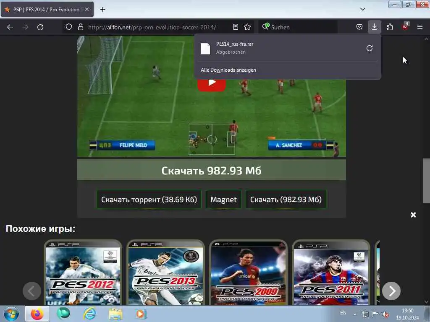
Task: Click the search magnifier icon
Action: (x=265, y=26)
